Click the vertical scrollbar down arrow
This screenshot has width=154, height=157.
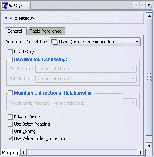[149, 146]
